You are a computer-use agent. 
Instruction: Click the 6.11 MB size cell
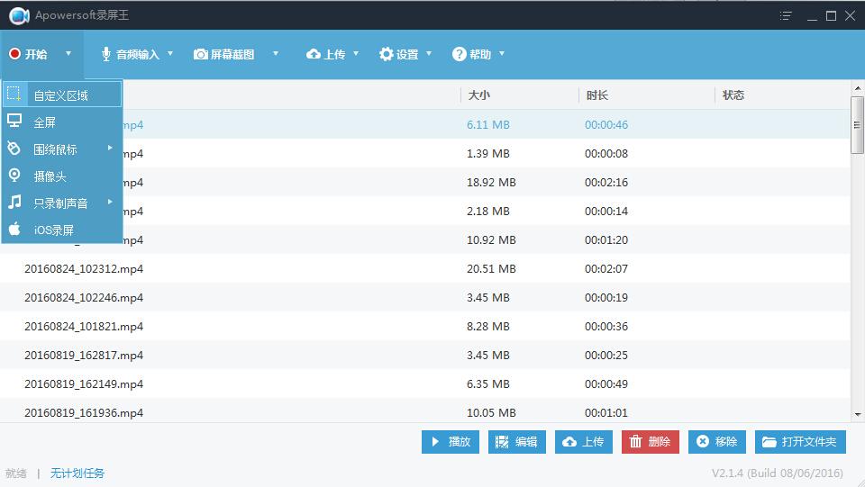(x=488, y=124)
